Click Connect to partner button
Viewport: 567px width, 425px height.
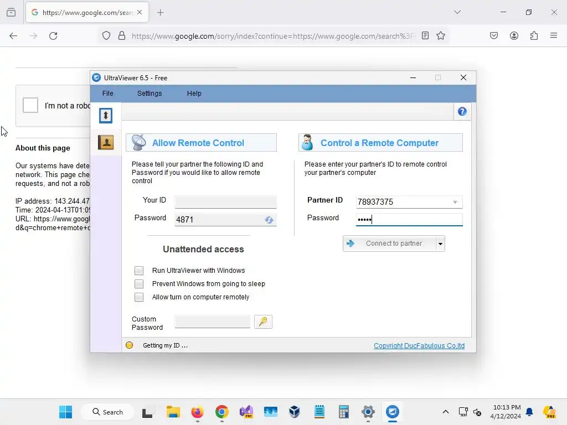click(x=390, y=243)
